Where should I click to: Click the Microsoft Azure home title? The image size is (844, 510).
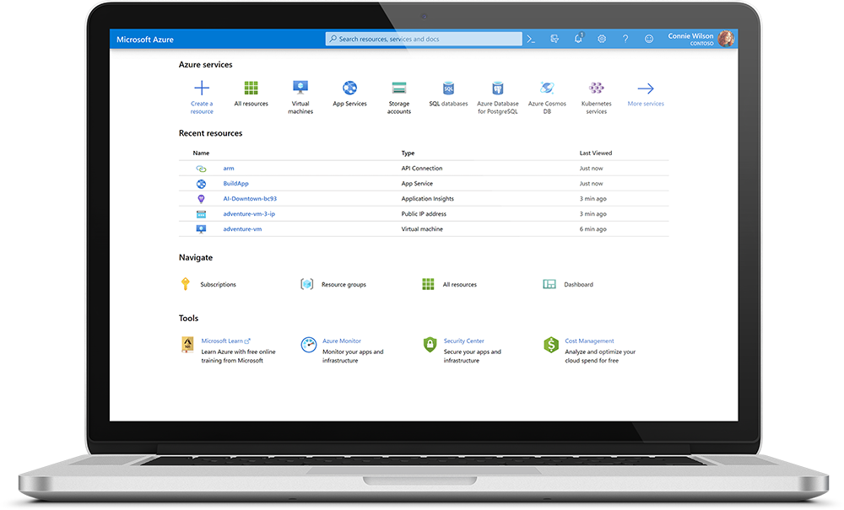(x=145, y=40)
